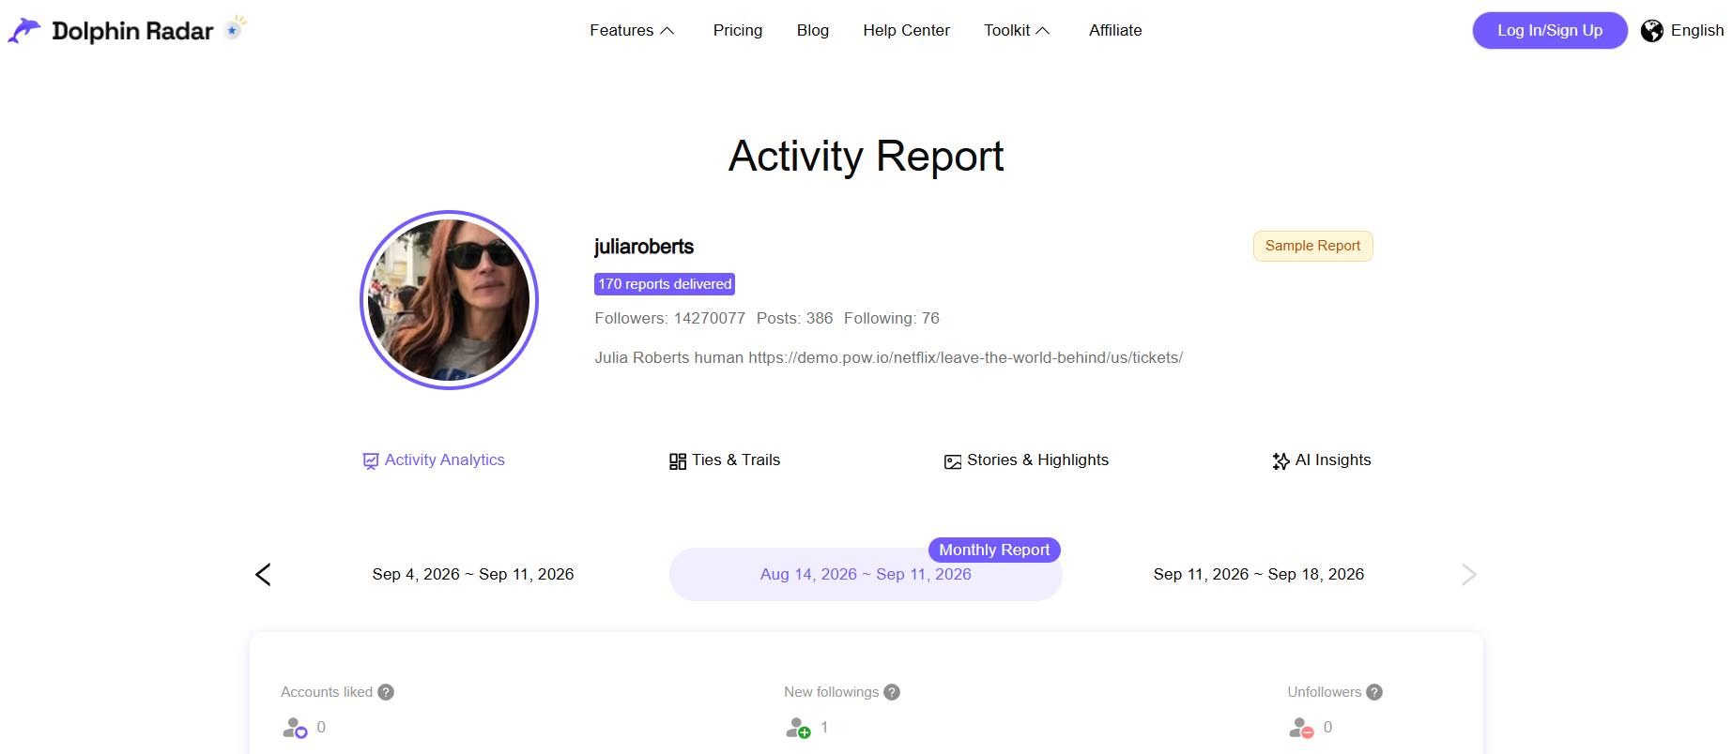This screenshot has height=754, width=1733.
Task: Click the accounts liked person-heart icon
Action: (296, 728)
